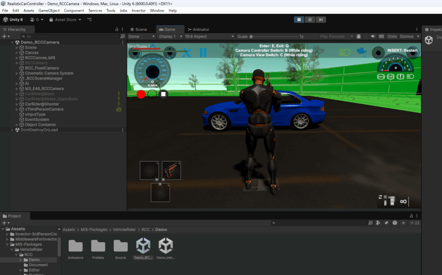The width and height of the screenshot is (442, 275).
Task: Click the Game view Scale slider
Action: 275,37
